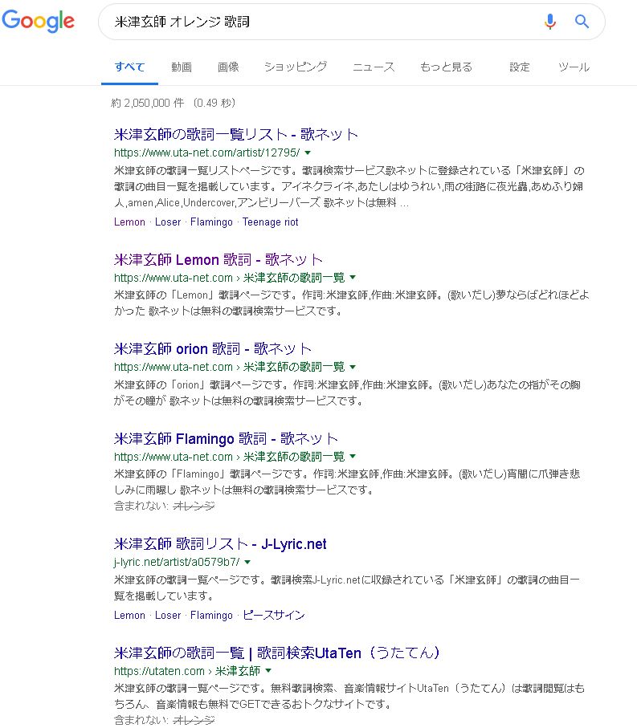Image resolution: width=637 pixels, height=728 pixels.
Task: Expand dropdown arrow next to uta-net.com/artist/12795 URL
Action: click(308, 153)
